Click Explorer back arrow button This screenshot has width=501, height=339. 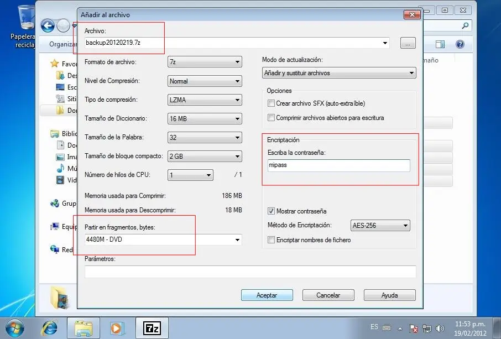48,26
